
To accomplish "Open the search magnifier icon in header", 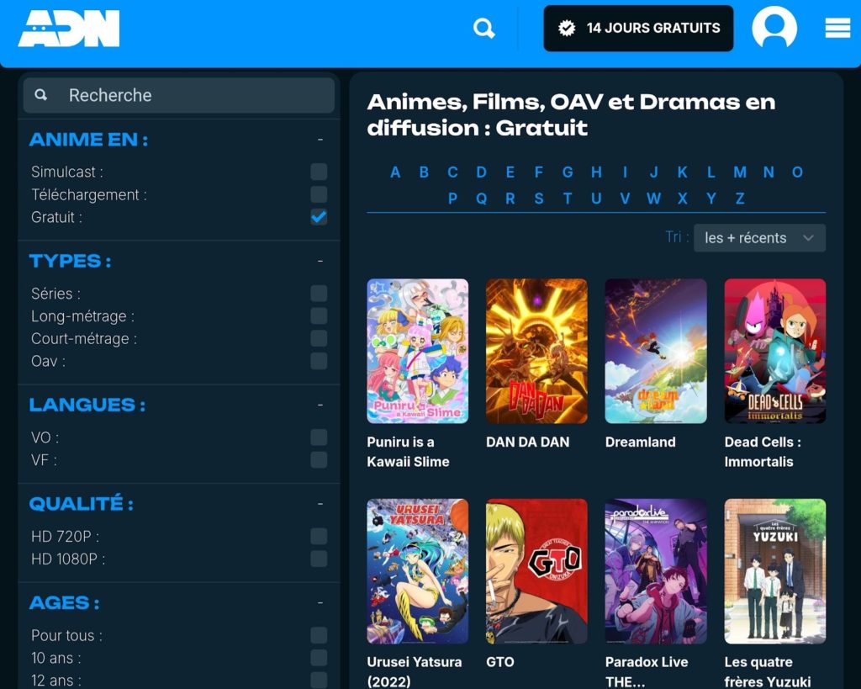I will [483, 29].
